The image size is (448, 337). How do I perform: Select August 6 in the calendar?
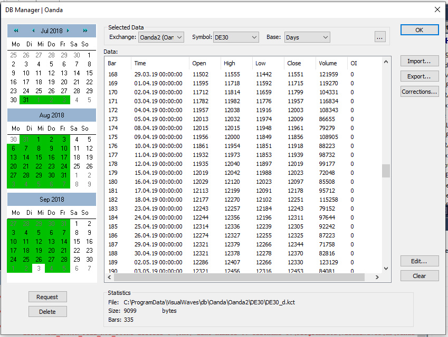pyautogui.click(x=13, y=148)
